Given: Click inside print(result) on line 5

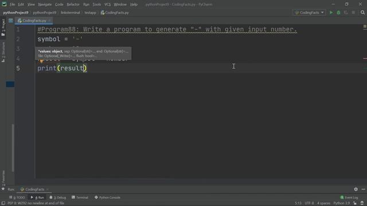Looking at the screenshot, I should click(x=62, y=68).
